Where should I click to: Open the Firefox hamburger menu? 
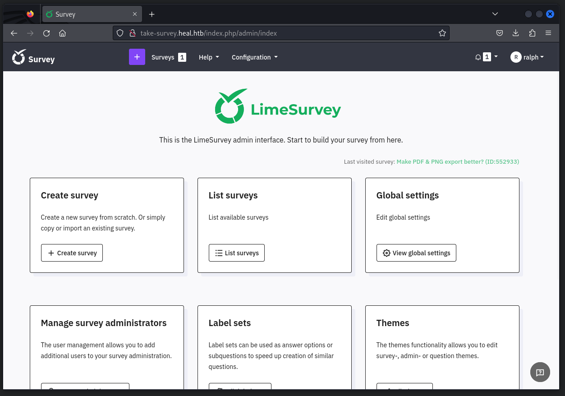click(548, 33)
